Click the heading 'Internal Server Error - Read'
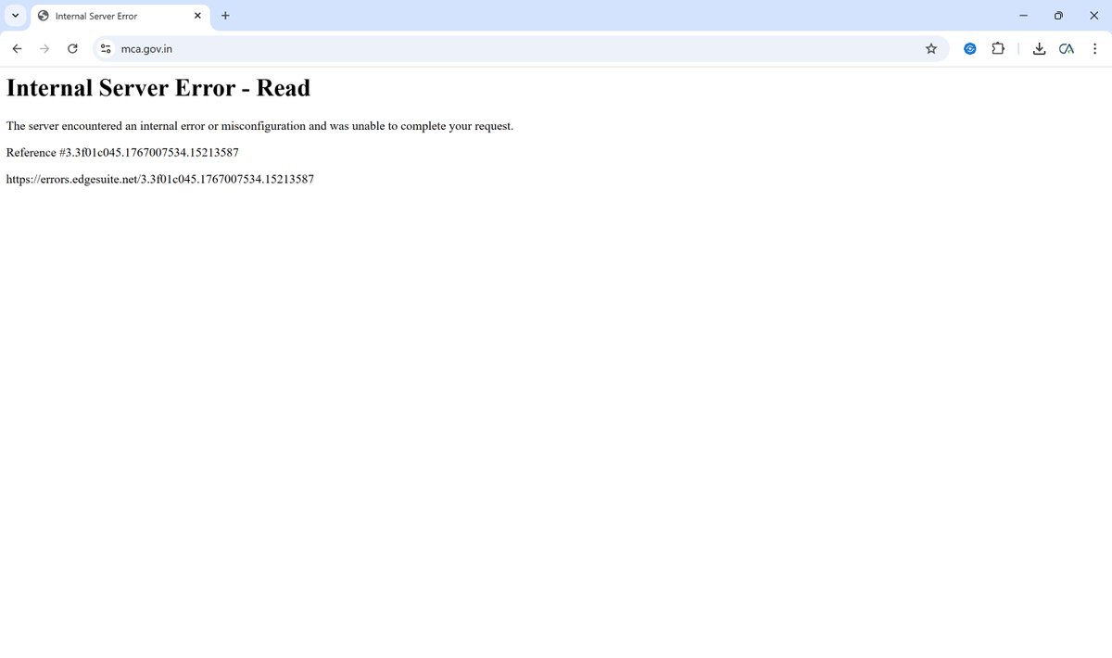Screen dimensions: 1112x658 [x=158, y=88]
